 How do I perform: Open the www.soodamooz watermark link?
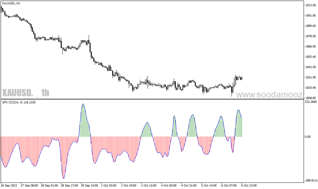click(270, 95)
